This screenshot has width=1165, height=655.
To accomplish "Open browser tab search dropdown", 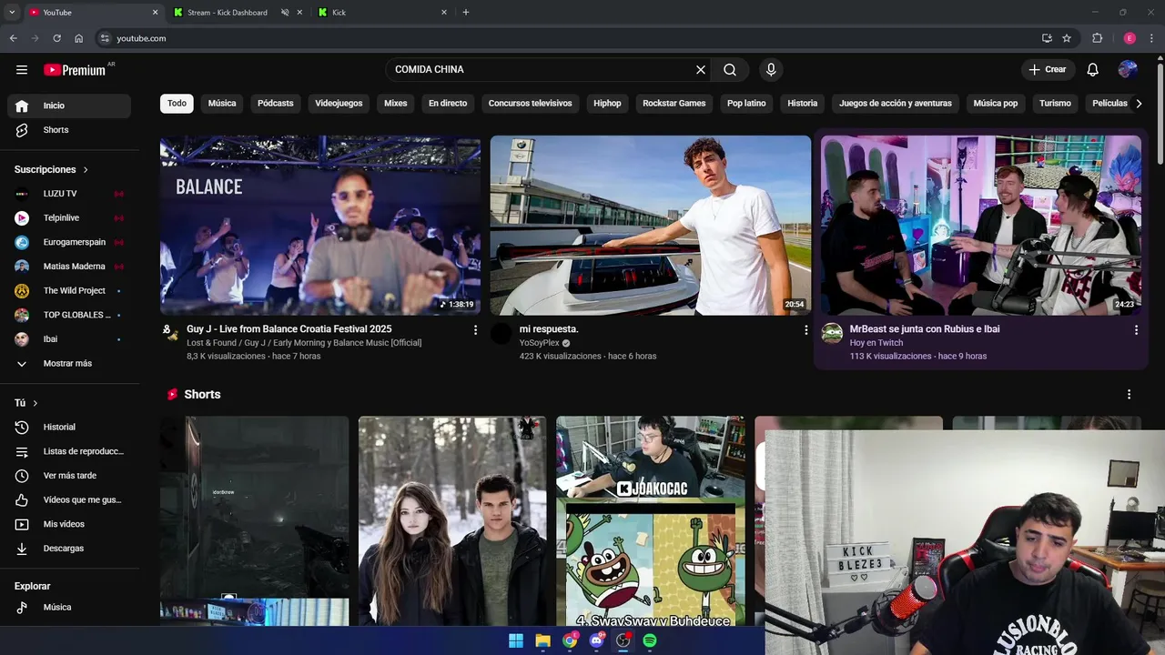I will (x=11, y=13).
